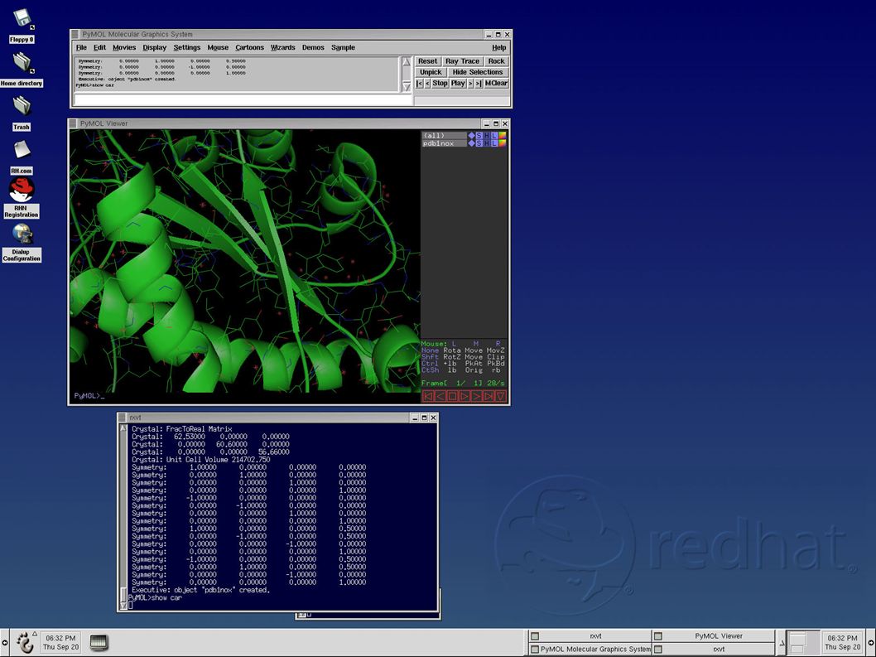Toggle the Rock button
This screenshot has width=876, height=657.
click(496, 61)
